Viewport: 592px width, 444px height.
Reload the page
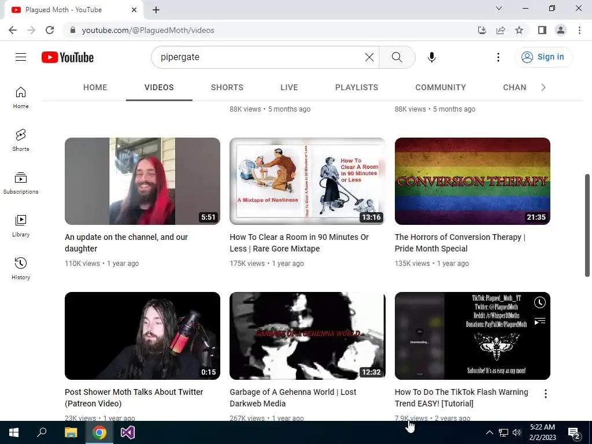click(x=50, y=30)
